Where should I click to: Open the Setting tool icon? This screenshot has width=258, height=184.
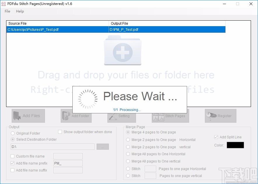[x=113, y=116]
